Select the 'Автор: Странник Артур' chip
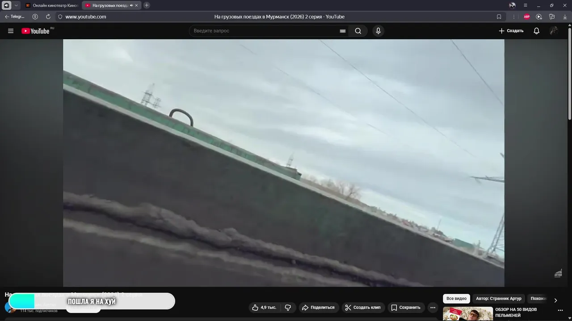 pos(498,299)
